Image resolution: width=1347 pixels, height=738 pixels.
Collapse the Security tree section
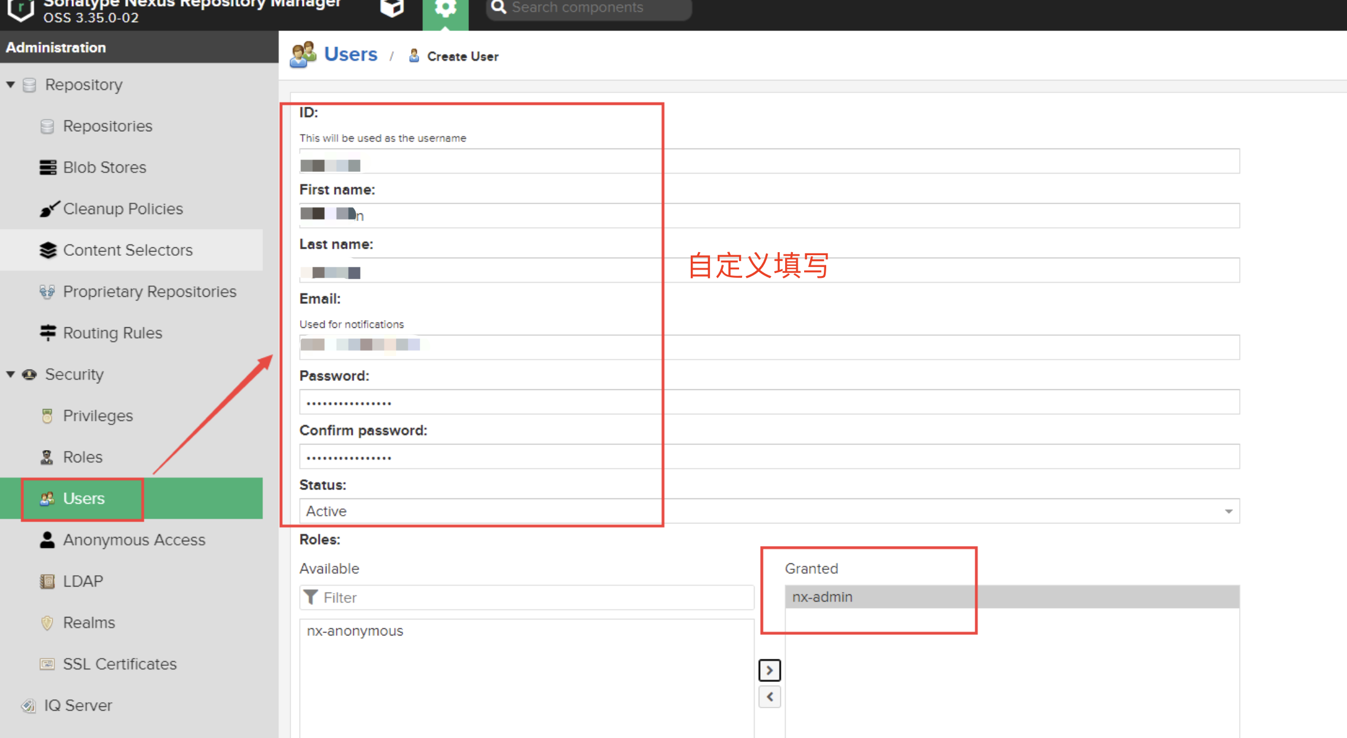point(11,374)
